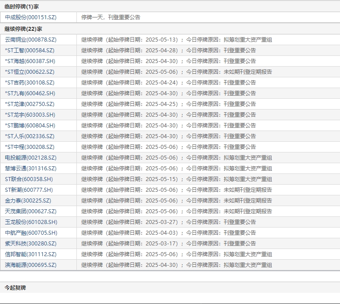Open the 电投能源(002128.SZ) link
This screenshot has width=340, height=304.
31,158
